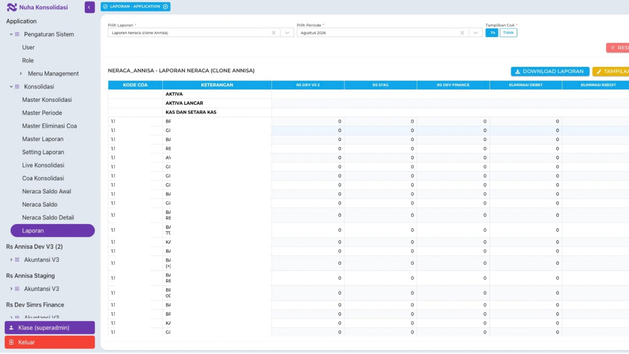Click the KAS DAN SETARA KAS row
Screen dimensions: 629x354
tap(368, 112)
